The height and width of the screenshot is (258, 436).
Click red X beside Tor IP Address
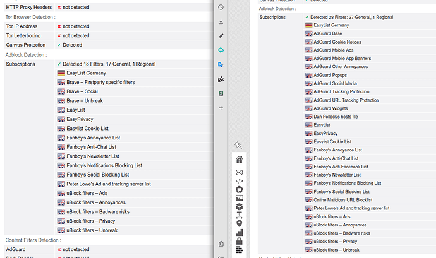click(x=59, y=26)
